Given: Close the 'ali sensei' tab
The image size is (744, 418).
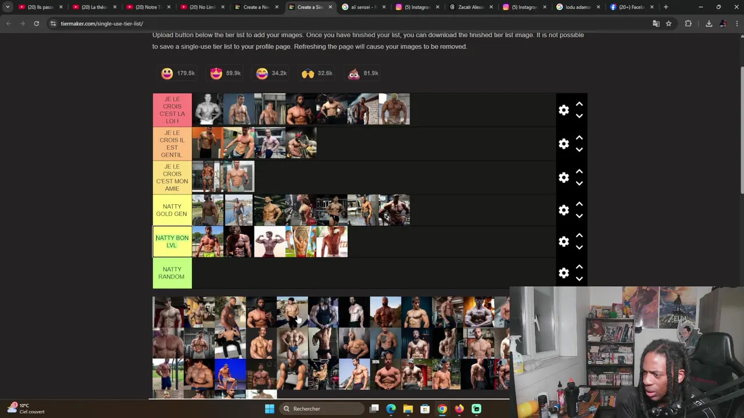Looking at the screenshot, I should (384, 7).
